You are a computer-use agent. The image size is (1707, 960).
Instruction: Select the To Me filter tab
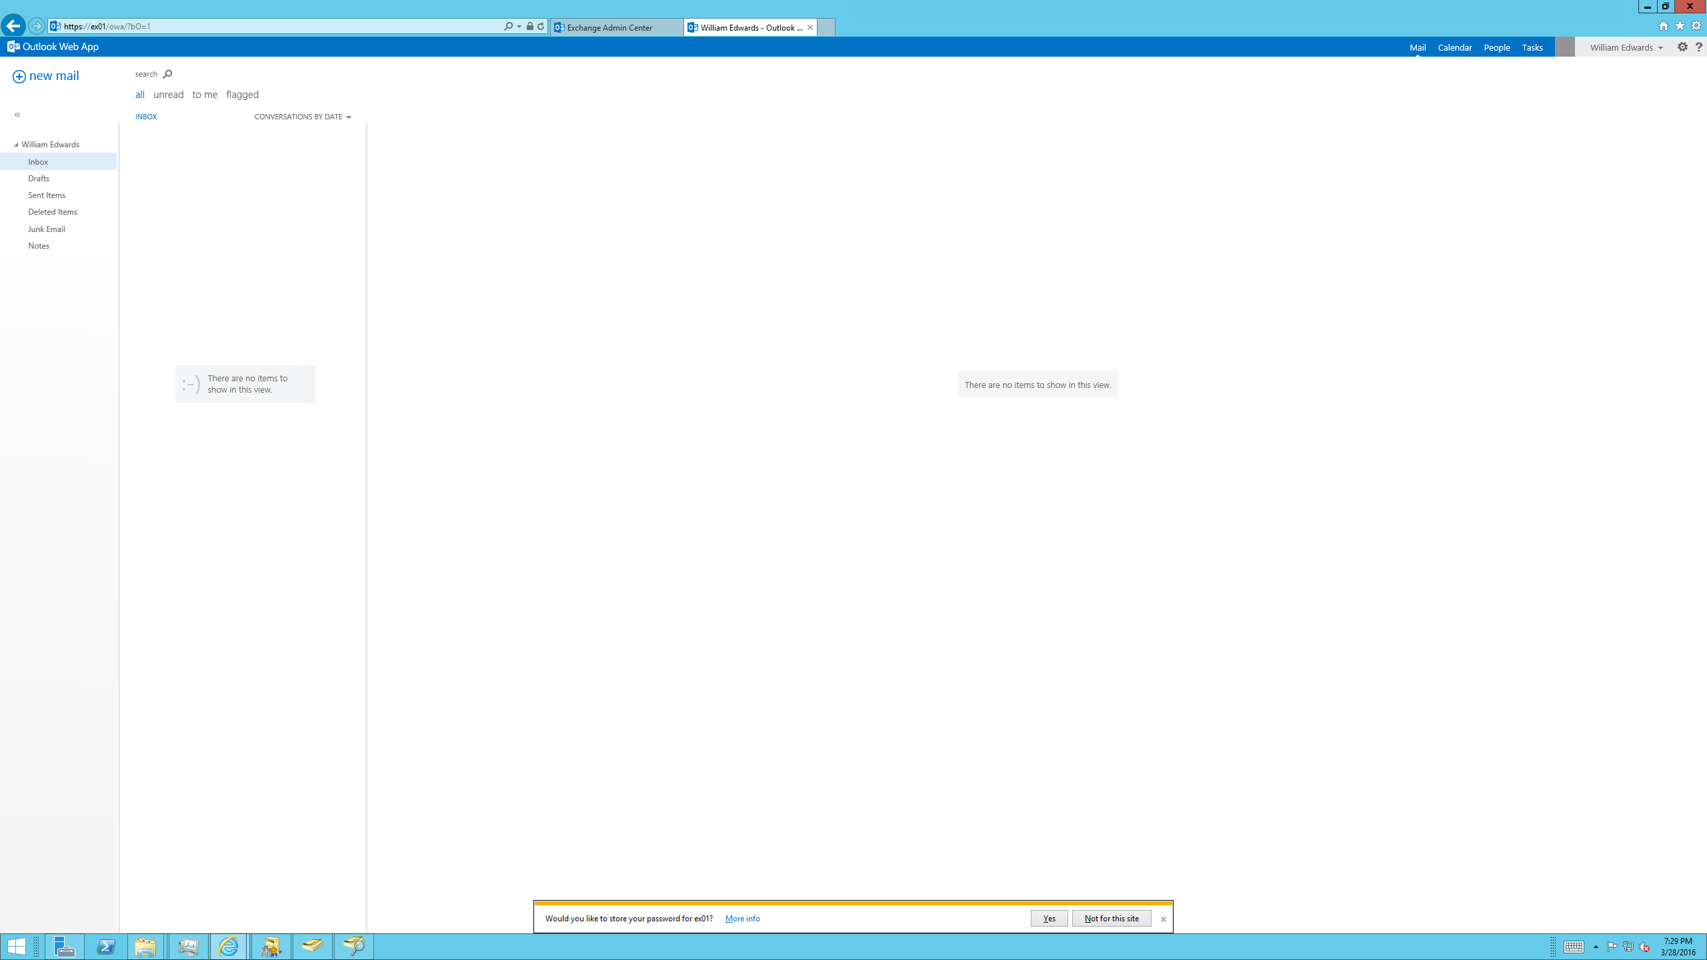coord(204,94)
